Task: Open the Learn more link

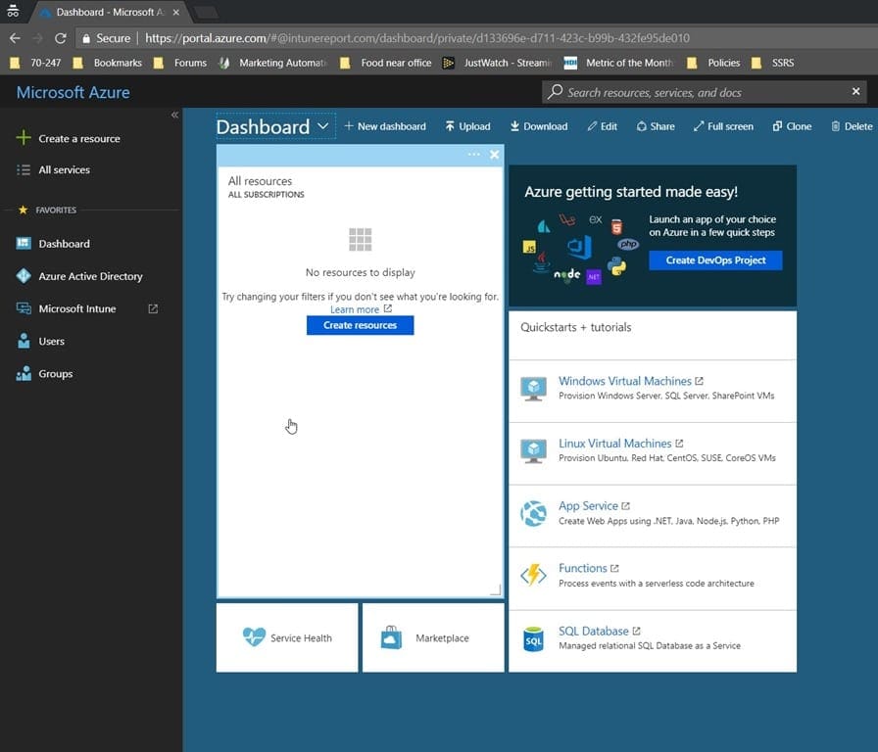Action: (361, 309)
